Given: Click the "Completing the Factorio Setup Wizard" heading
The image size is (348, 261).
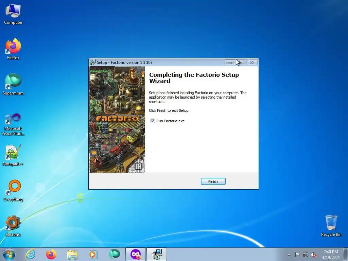Looking at the screenshot, I should (x=194, y=78).
